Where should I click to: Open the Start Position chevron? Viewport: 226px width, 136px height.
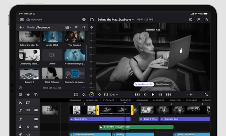[x=170, y=84]
